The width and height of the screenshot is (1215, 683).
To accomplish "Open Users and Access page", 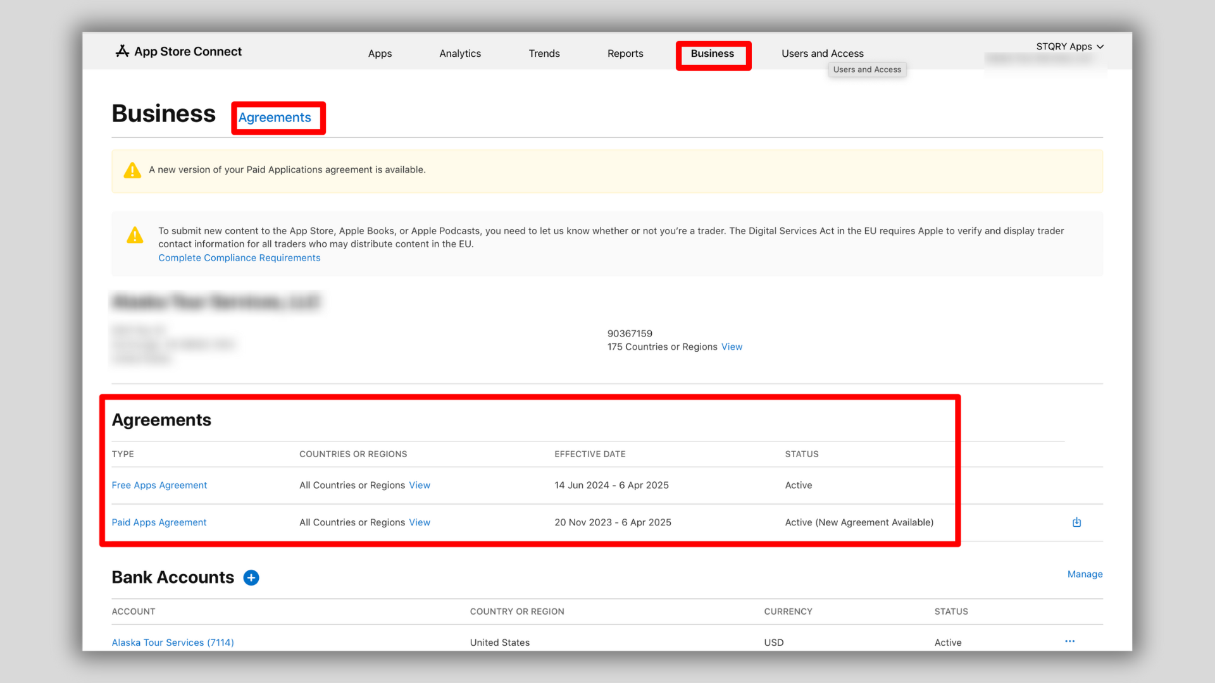I will [x=822, y=54].
